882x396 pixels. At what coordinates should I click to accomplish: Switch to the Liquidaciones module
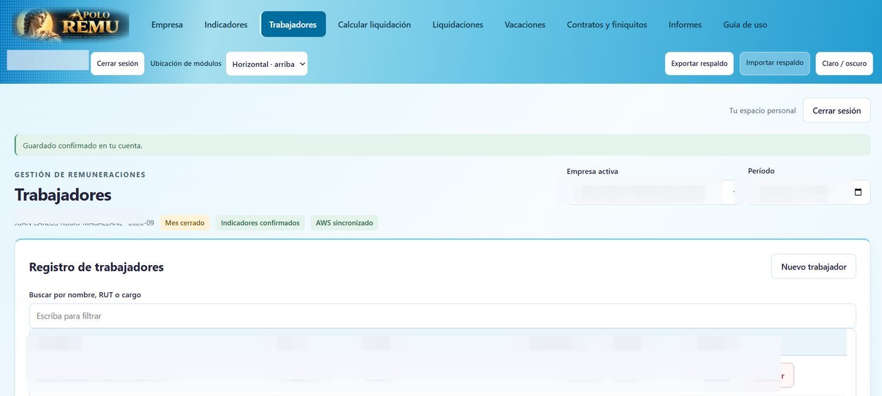pos(458,25)
